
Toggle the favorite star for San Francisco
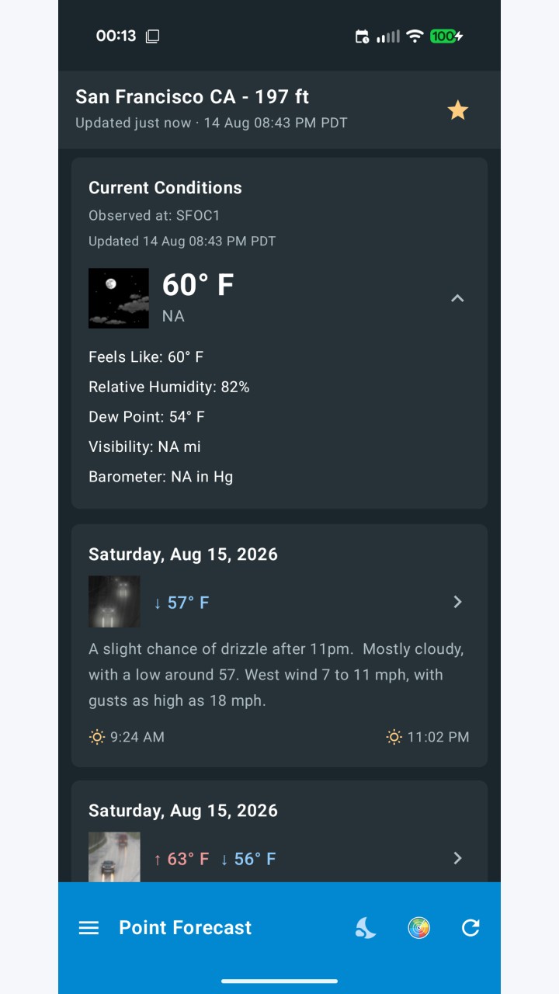(x=458, y=110)
